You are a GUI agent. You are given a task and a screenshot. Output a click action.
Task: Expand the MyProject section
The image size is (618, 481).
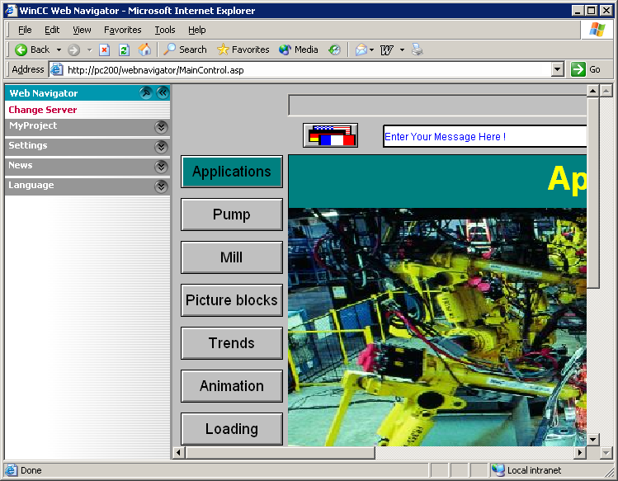(161, 126)
